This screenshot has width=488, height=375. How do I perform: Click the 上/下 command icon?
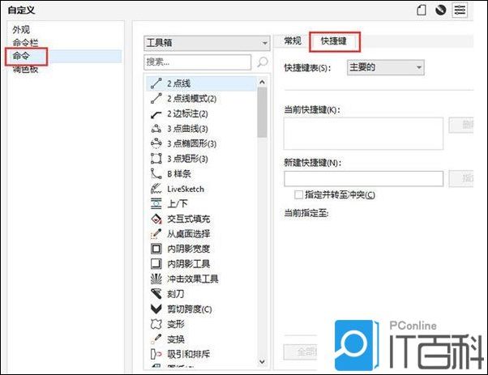[x=156, y=203]
